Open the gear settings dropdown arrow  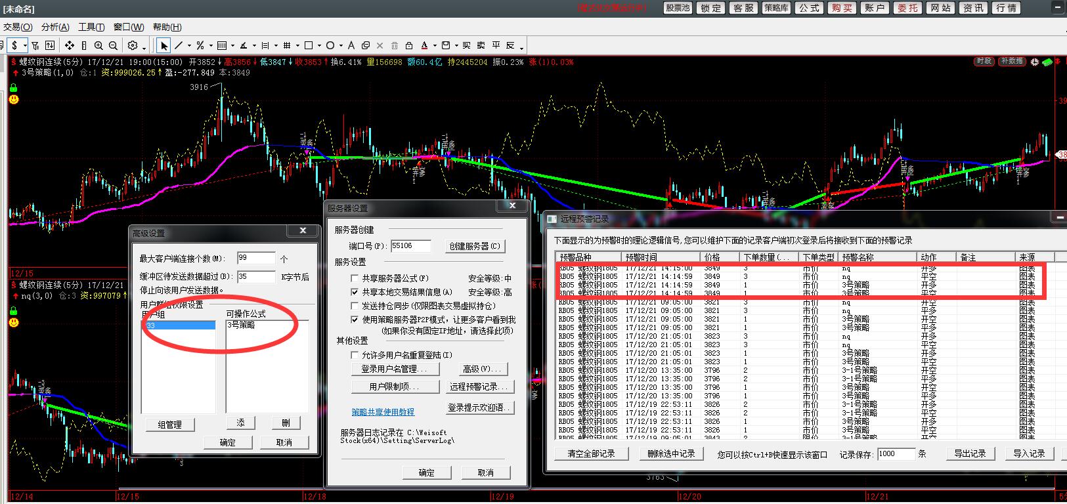tap(144, 47)
